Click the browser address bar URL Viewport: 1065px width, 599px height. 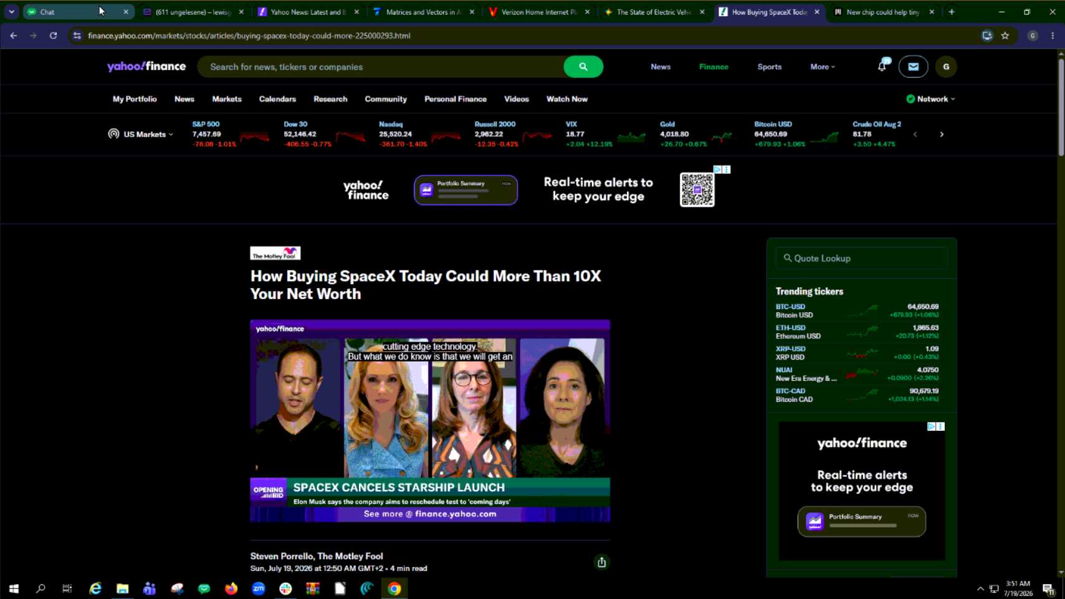click(249, 36)
